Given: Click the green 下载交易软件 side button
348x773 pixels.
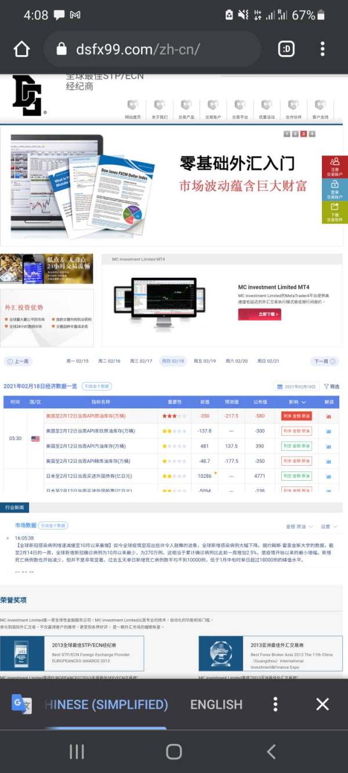Looking at the screenshot, I should [x=335, y=212].
